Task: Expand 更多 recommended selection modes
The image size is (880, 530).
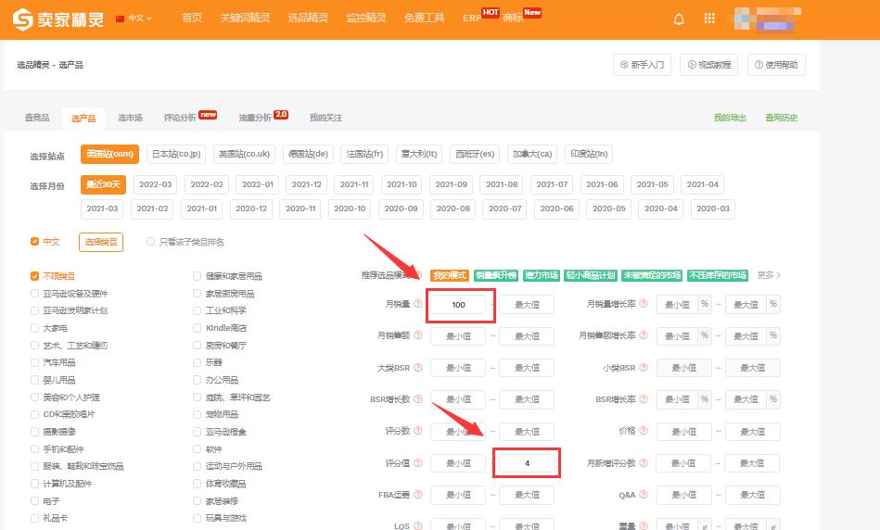Action: pos(769,275)
